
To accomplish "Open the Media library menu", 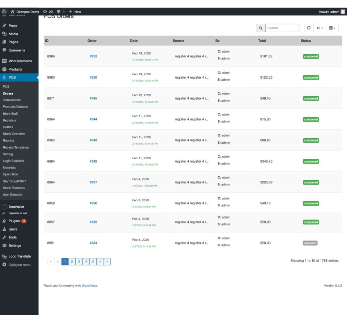I will [13, 34].
